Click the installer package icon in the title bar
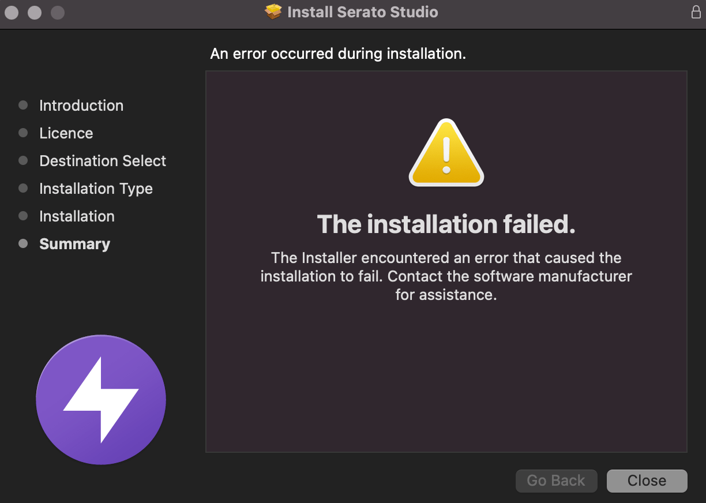The width and height of the screenshot is (706, 503). (x=272, y=12)
